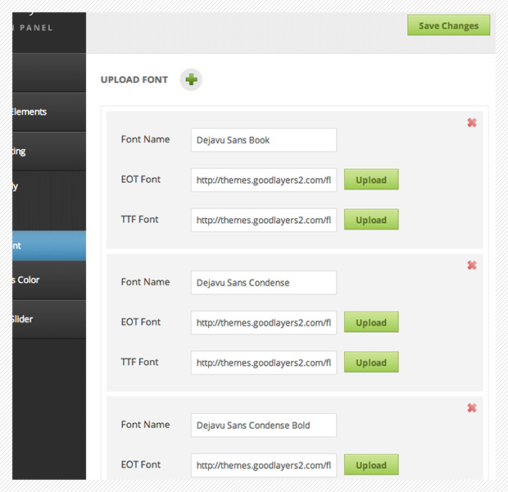Viewport: 508px width, 492px height.
Task: Click the Font Name field with Dejavu Sans Condense
Action: point(263,283)
